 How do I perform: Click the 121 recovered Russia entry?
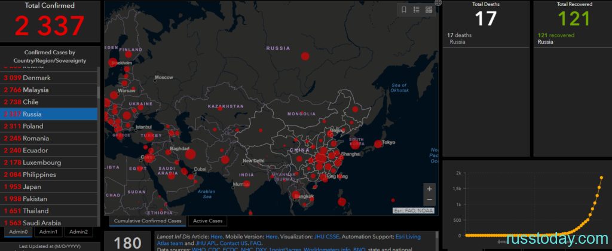tap(556, 38)
